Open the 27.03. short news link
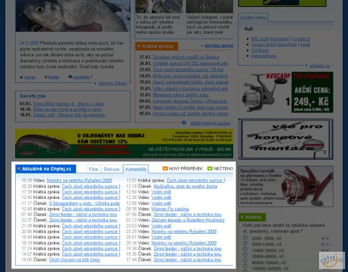Screen dimensions: 348x272 point(186,57)
